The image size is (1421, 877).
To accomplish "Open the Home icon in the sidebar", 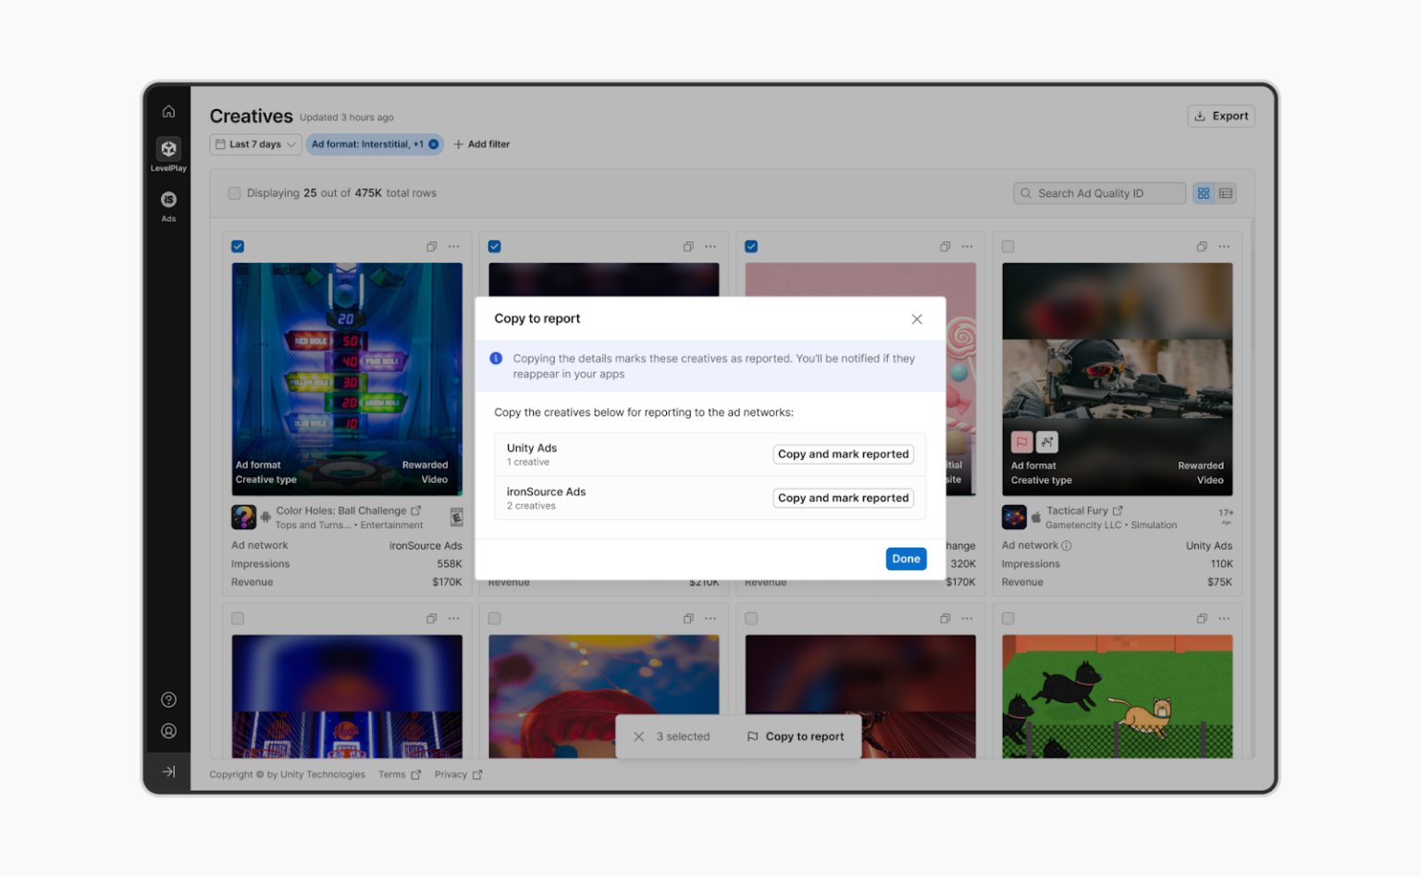I will click(x=168, y=110).
